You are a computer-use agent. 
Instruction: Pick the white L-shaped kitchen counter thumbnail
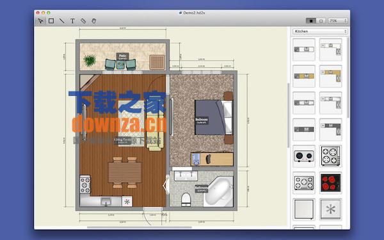pyautogui.click(x=331, y=49)
